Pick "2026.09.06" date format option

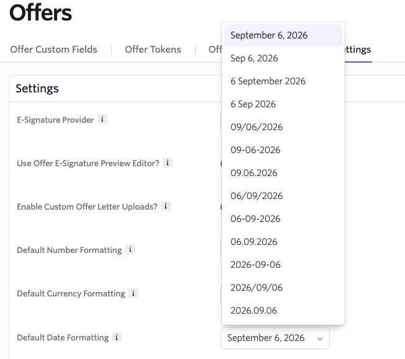254,311
